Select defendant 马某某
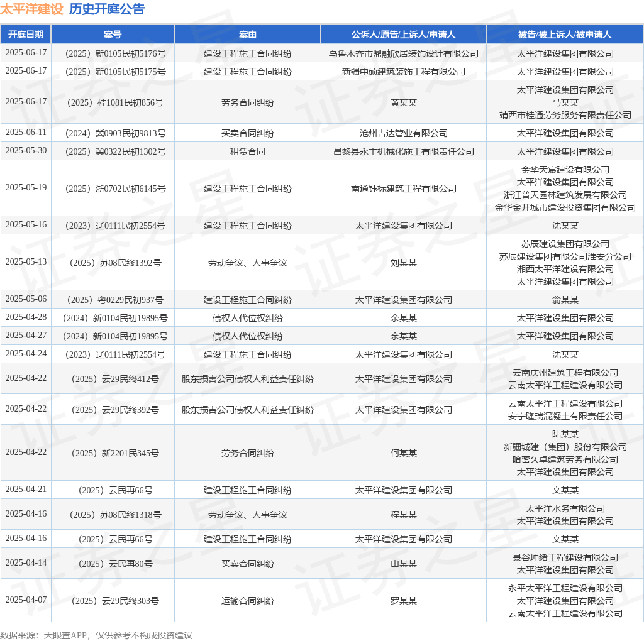The height and width of the screenshot is (641, 644). [x=565, y=102]
